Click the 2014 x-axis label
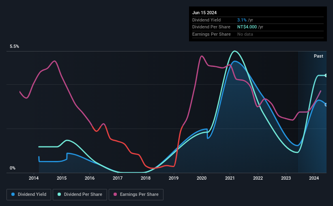 [34, 178]
